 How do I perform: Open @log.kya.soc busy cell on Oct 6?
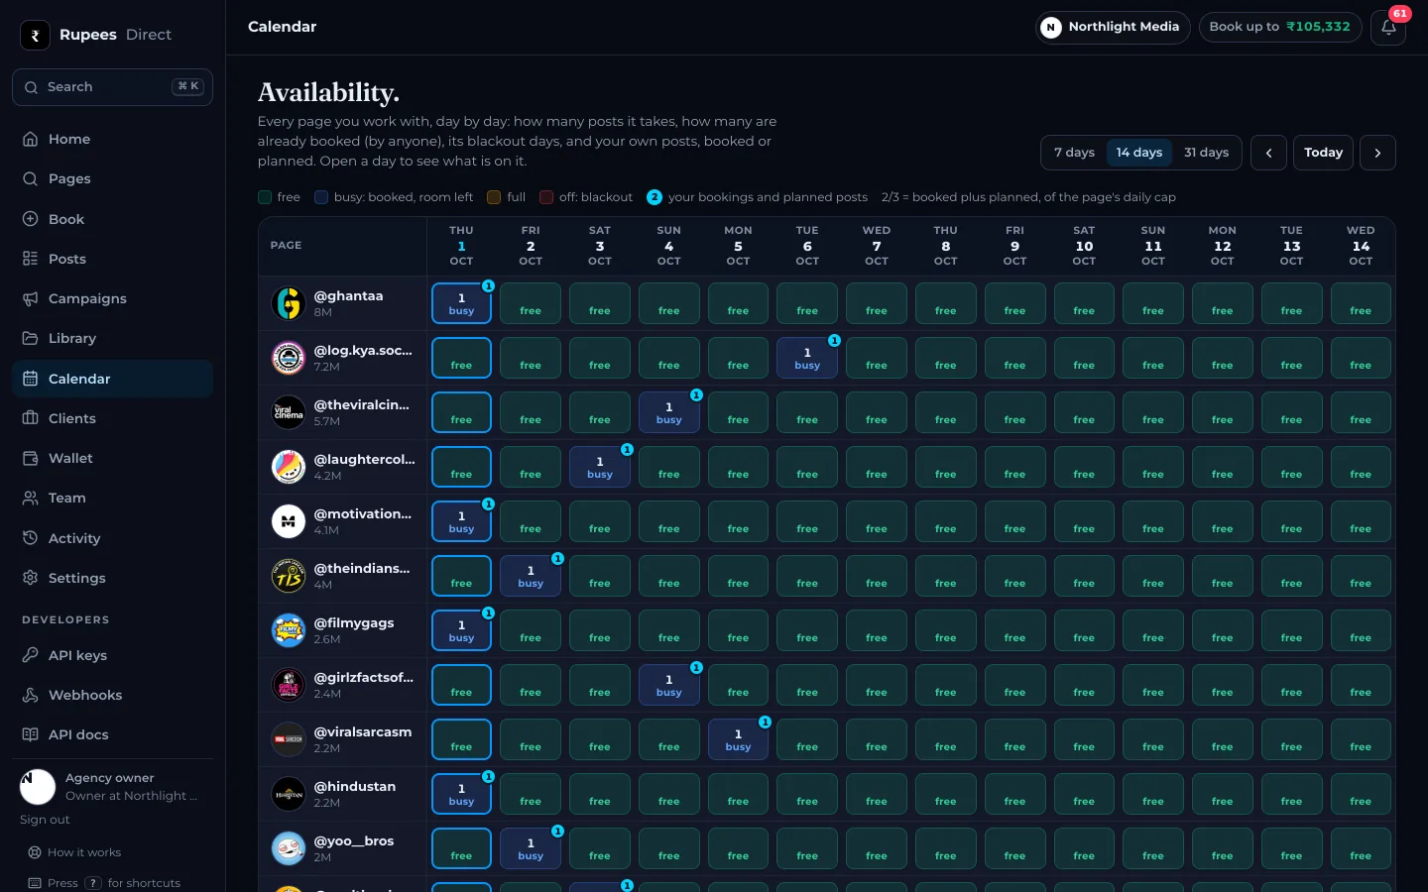tap(807, 358)
